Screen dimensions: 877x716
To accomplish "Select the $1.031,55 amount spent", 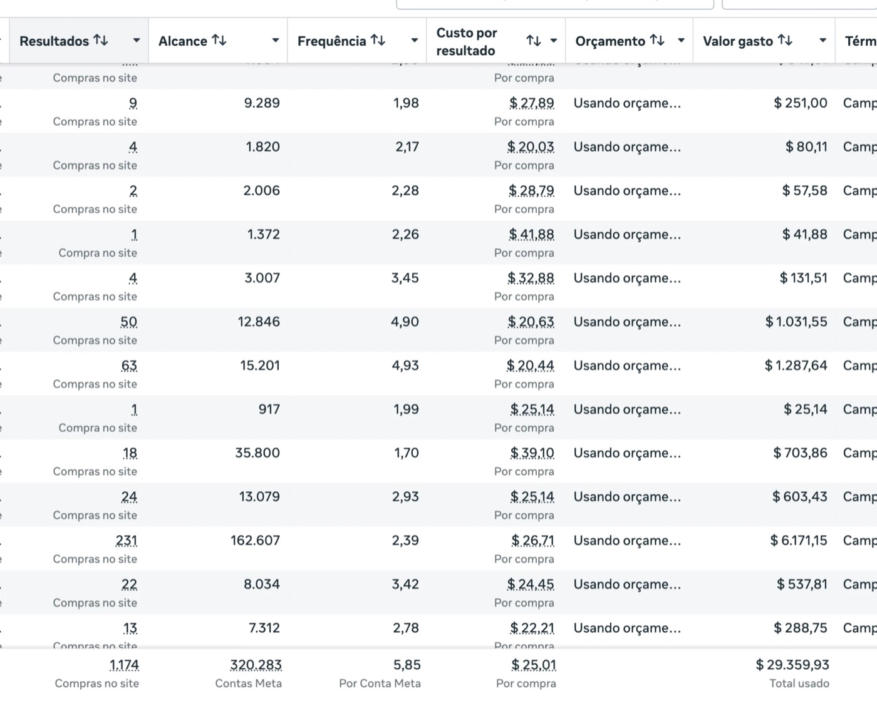I will tap(796, 322).
